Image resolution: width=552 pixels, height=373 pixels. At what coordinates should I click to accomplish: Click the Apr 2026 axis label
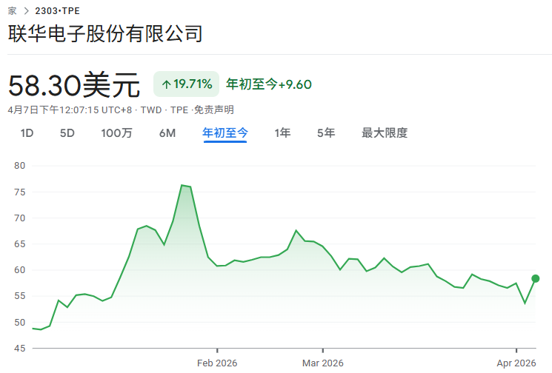pos(516,363)
